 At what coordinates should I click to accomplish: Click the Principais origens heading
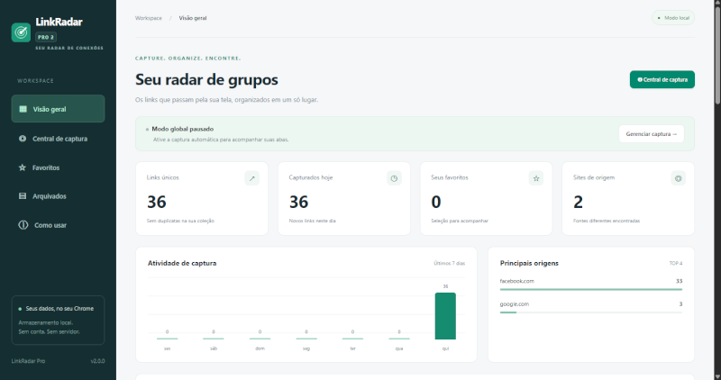coord(529,263)
